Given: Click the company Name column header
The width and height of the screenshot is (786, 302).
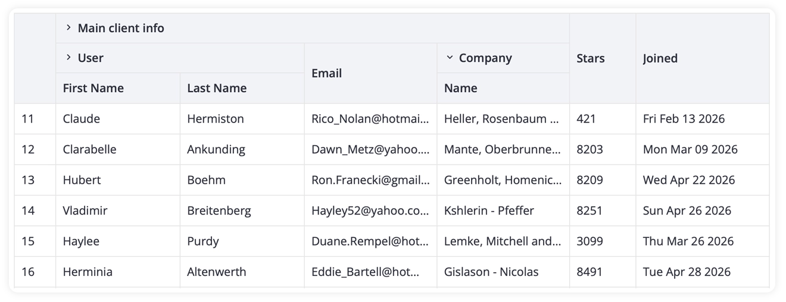Looking at the screenshot, I should click(x=461, y=88).
